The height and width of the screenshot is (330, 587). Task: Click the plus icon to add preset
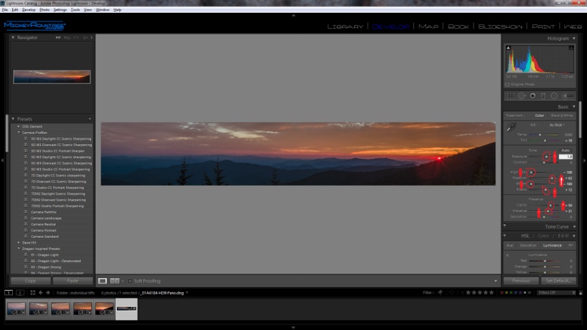click(90, 119)
